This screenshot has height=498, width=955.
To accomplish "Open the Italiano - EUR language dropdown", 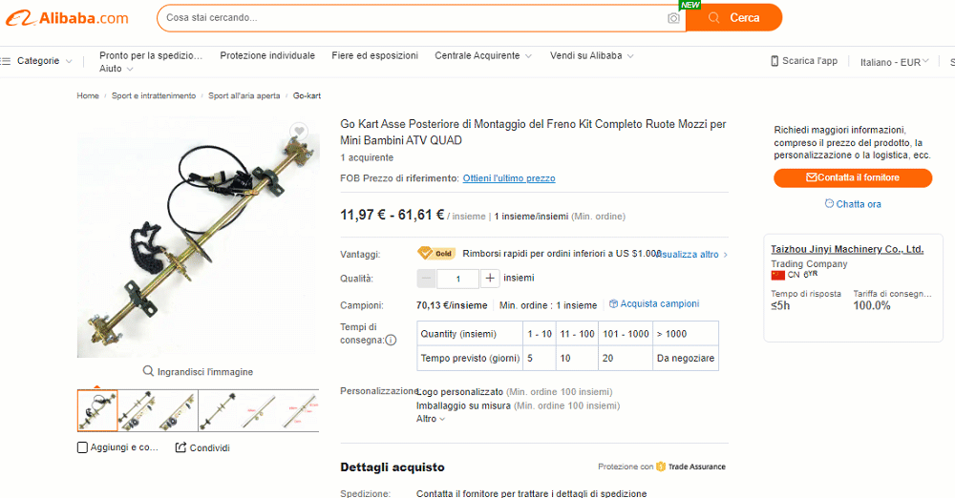I will (894, 62).
